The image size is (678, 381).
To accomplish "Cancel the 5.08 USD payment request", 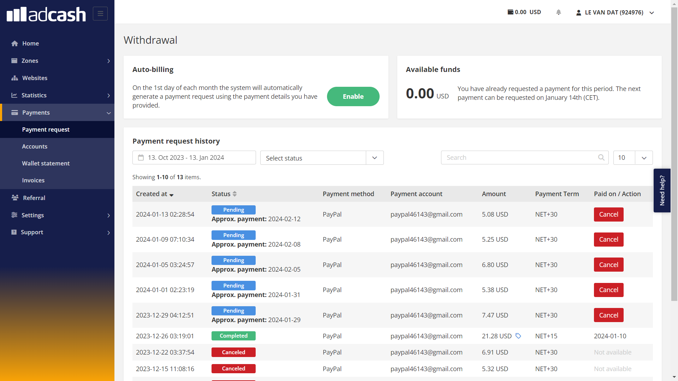I will pos(608,214).
